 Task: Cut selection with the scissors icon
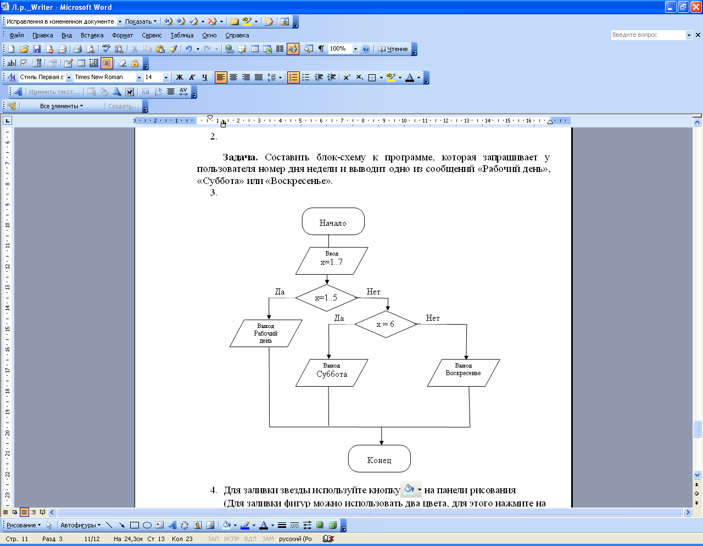coord(135,49)
